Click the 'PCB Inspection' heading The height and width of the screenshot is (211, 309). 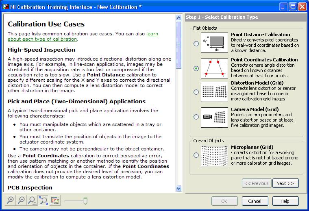[30, 187]
